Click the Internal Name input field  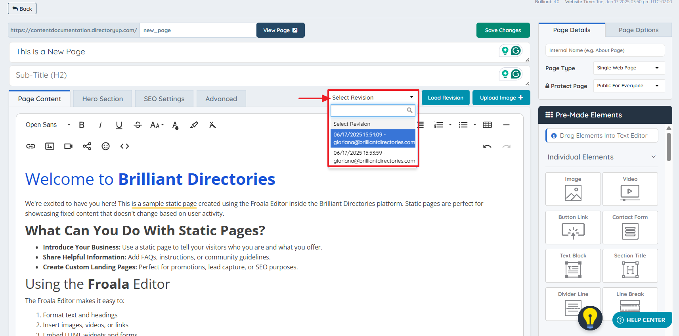[x=605, y=50]
